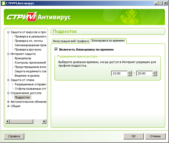Open 'Отфильтрованные отправители' tree item
The image size is (169, 143).
pyautogui.click(x=31, y=89)
